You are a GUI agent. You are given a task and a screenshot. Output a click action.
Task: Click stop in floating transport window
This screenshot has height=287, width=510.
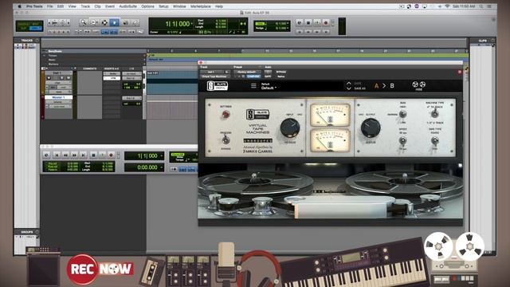93,155
